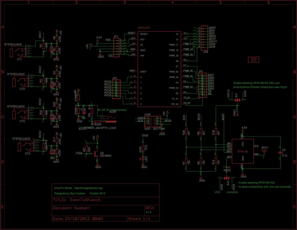297x230 pixels.
Task: Click the R9 10k resistor
Action: [201, 161]
